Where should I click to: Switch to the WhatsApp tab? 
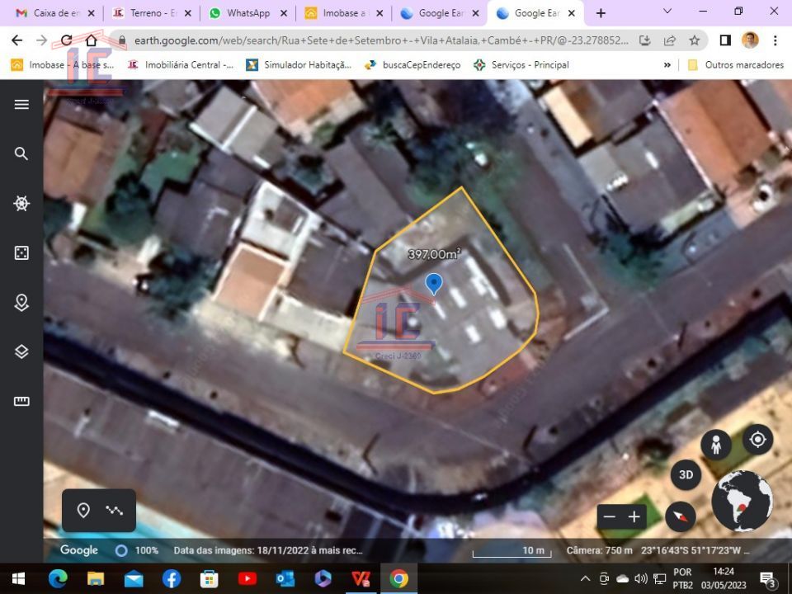pos(247,13)
